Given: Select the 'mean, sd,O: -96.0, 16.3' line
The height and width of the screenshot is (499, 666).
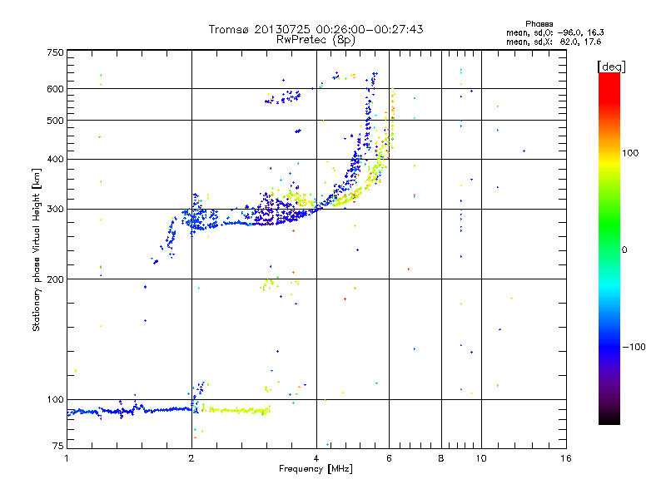Looking at the screenshot, I should (554, 32).
